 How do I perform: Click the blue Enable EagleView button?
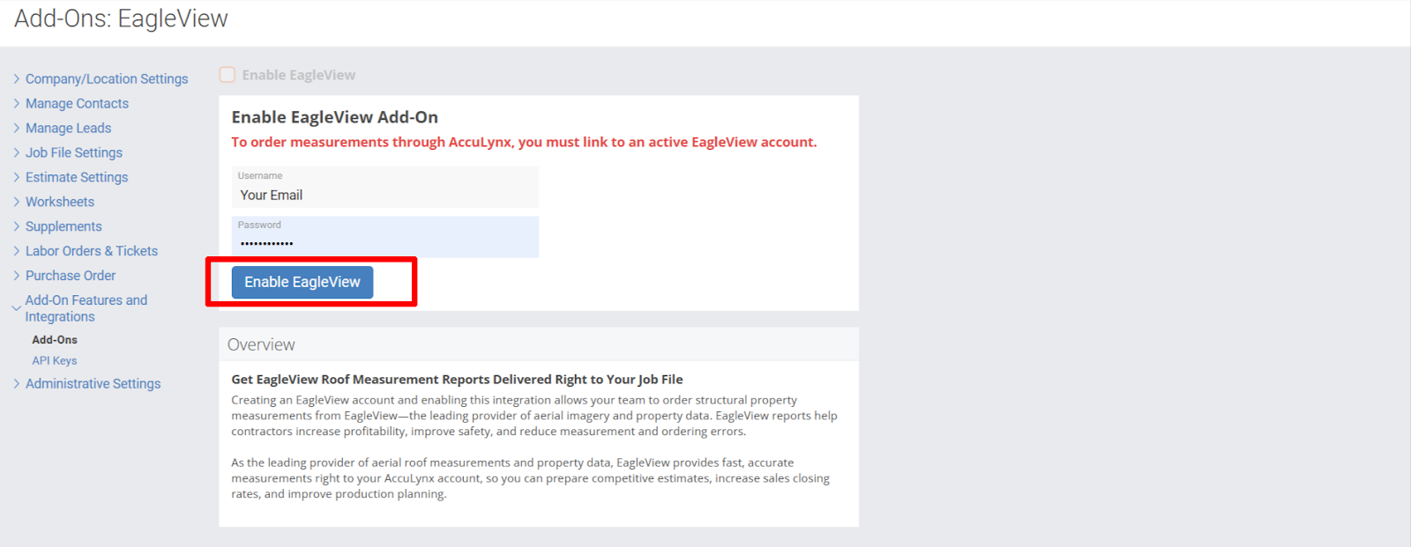click(x=302, y=282)
